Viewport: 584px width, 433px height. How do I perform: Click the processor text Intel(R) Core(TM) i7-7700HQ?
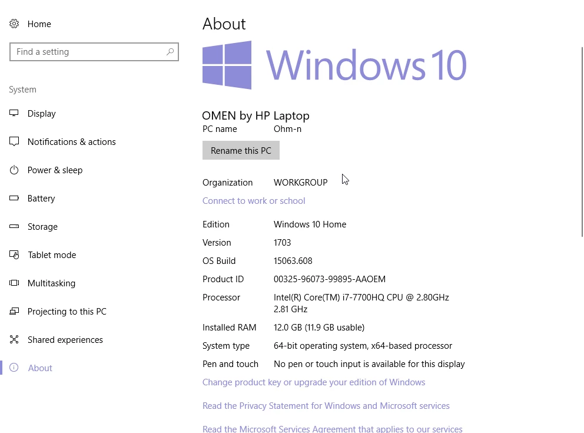click(x=329, y=298)
